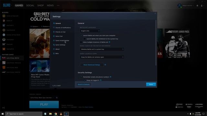The width and height of the screenshot is (207, 116).
Task: Click info icon beside Remember emails
Action: tap(111, 77)
